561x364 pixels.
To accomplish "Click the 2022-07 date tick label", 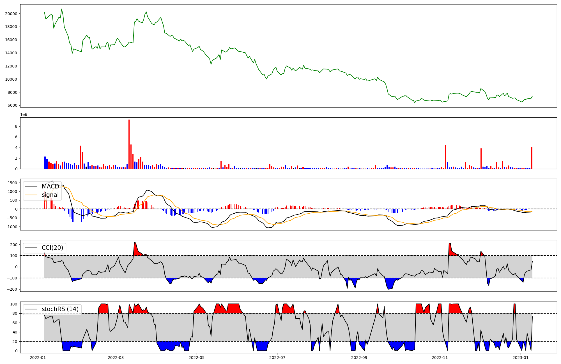I will (x=277, y=358).
